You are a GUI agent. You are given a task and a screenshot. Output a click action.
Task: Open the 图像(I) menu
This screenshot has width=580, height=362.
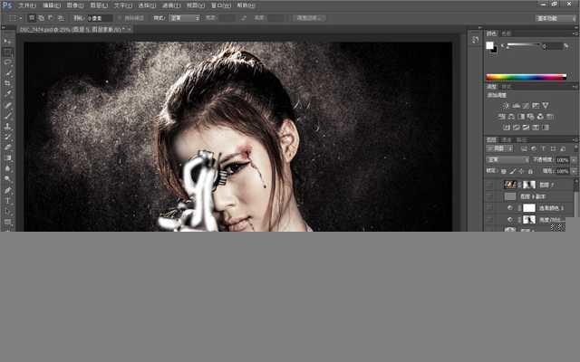(74, 5)
